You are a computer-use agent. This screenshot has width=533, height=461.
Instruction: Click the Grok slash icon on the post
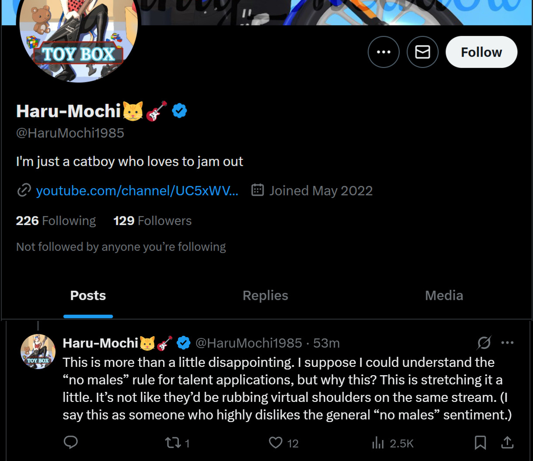tap(484, 343)
